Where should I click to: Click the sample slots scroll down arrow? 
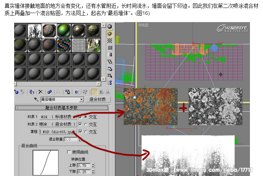pyautogui.click(x=103, y=79)
